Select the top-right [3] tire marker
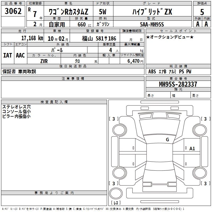Screen dimensions: 212x212 205,119
